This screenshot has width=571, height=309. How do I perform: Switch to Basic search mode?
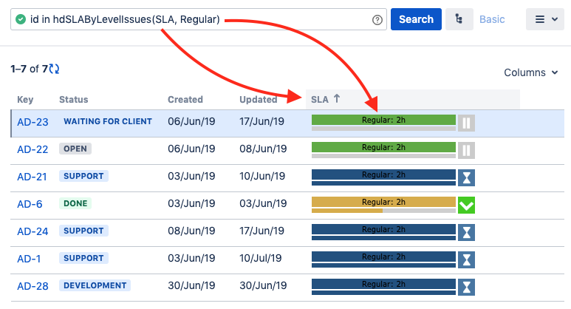click(x=492, y=19)
